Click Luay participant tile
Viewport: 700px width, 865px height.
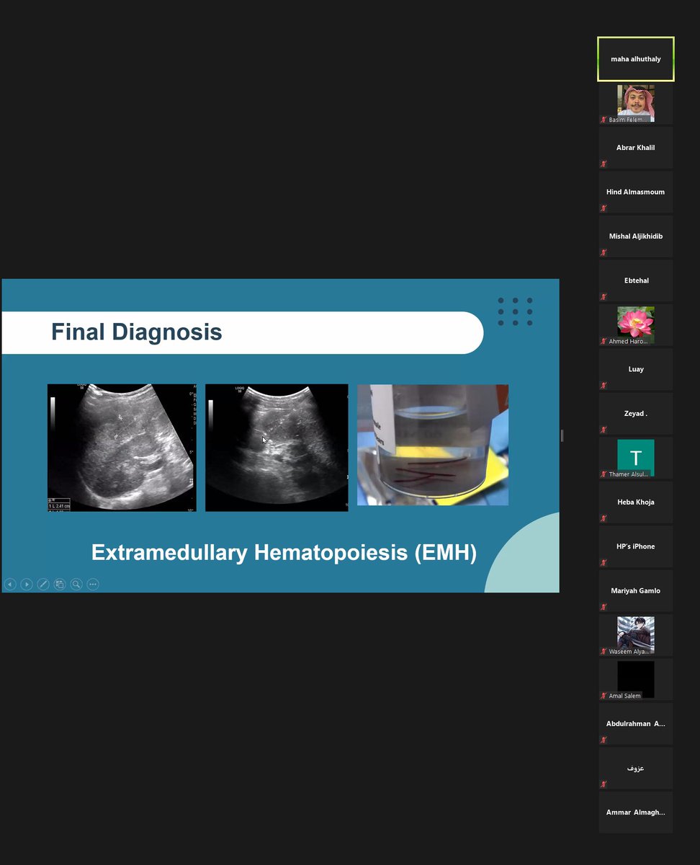(636, 369)
